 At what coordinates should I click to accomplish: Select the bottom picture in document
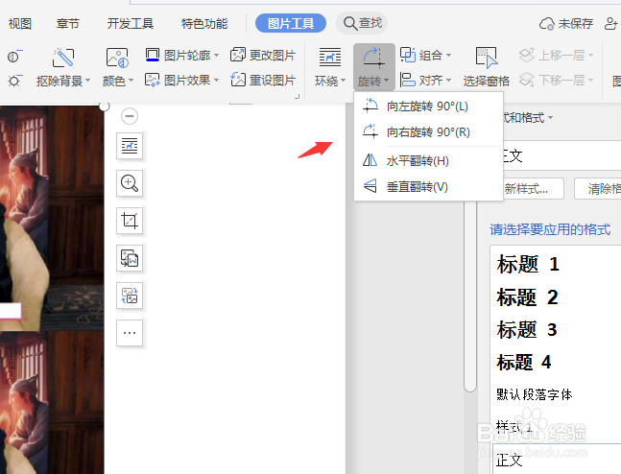52,402
